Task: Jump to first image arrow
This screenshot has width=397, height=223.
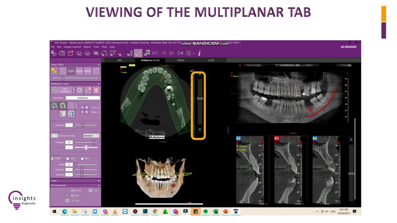Action: pos(155,53)
